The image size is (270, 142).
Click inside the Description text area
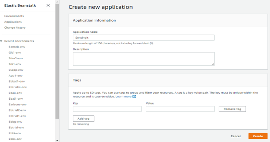point(144,59)
